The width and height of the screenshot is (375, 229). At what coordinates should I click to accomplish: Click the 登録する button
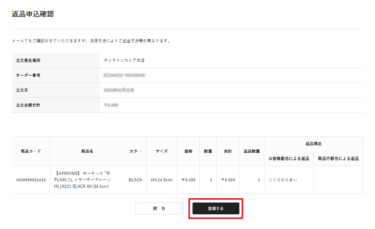pyautogui.click(x=216, y=208)
